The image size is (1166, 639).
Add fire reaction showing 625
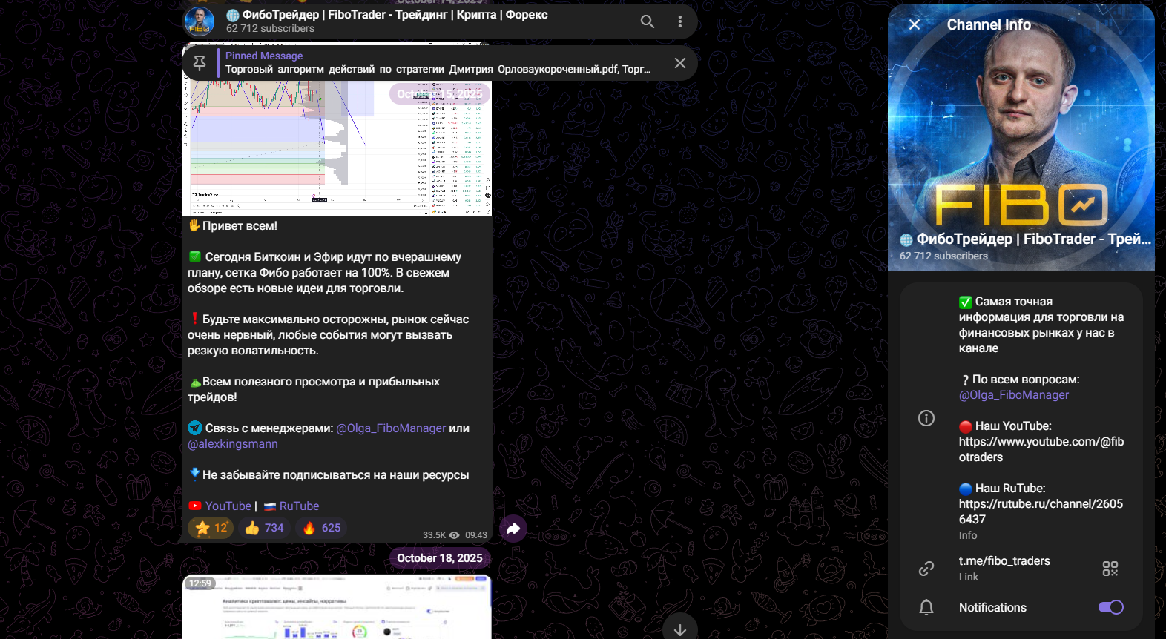322,528
